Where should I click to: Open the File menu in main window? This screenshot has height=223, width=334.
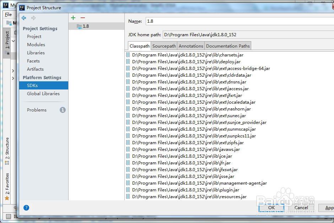[x=8, y=15]
